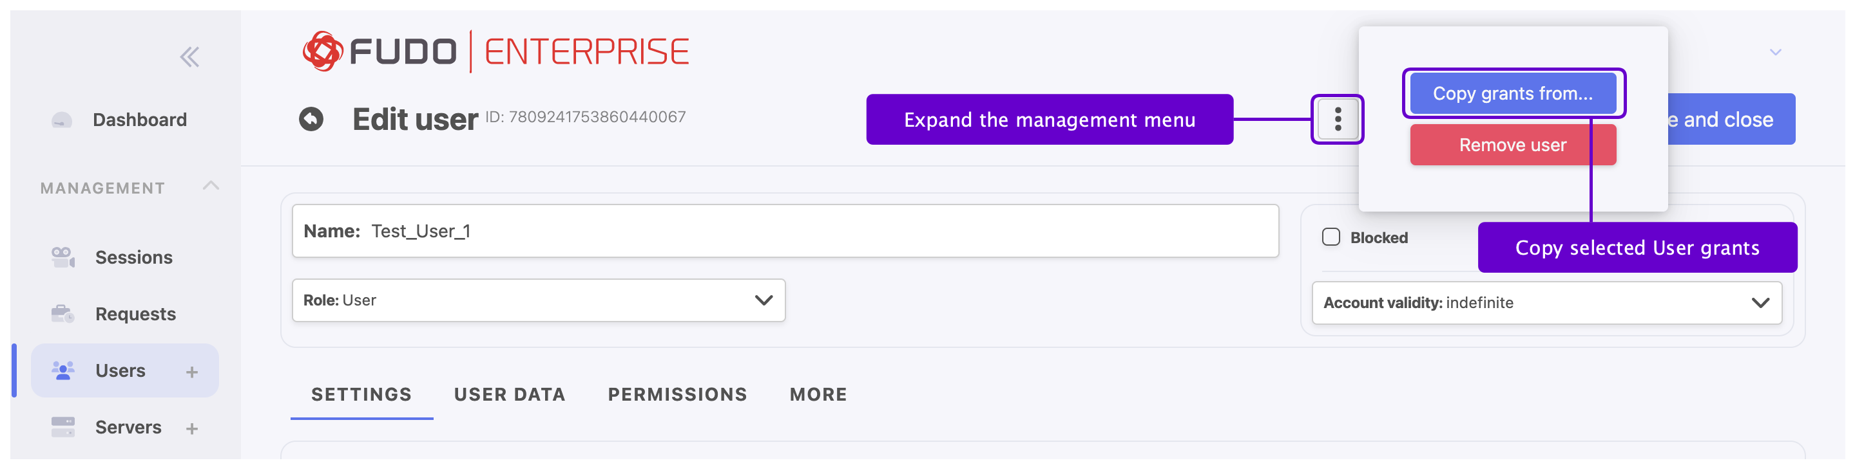Click Copy grants from... button
Image resolution: width=1855 pixels, height=474 pixels.
[1512, 93]
